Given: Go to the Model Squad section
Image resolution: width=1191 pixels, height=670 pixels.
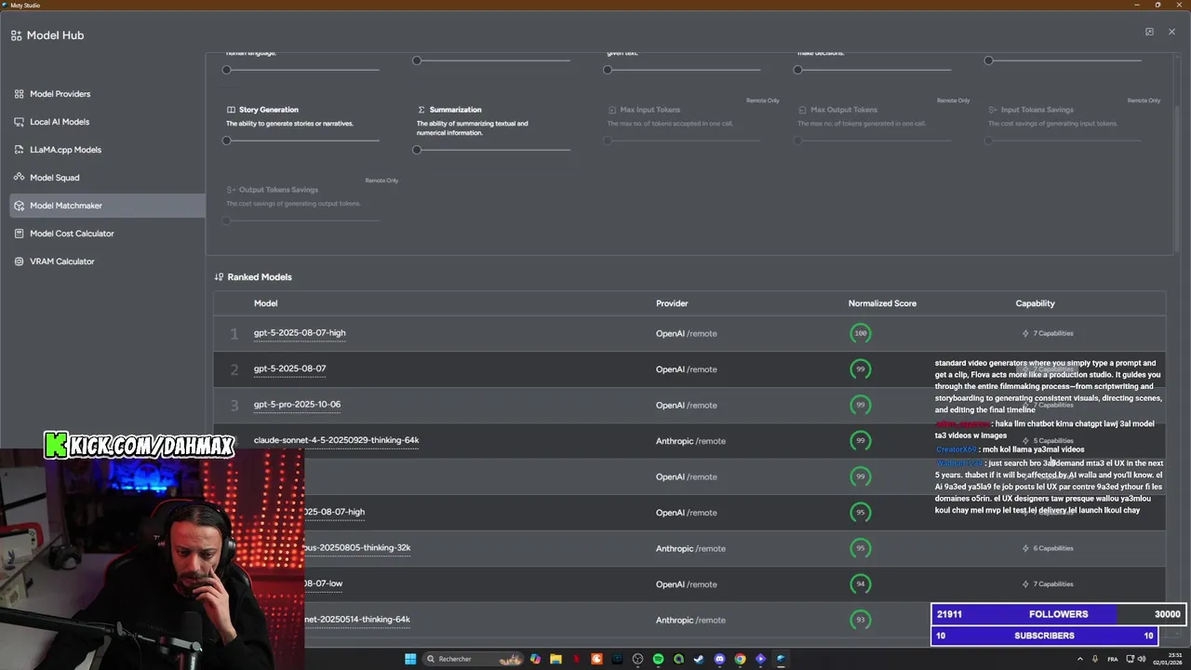Looking at the screenshot, I should tap(54, 178).
